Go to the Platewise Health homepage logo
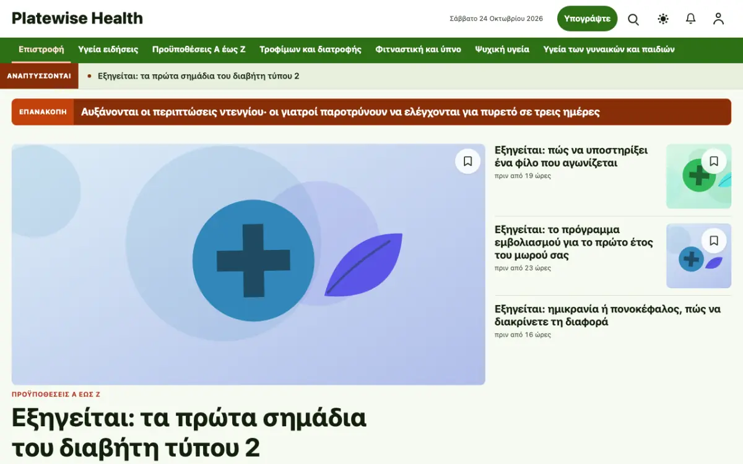The width and height of the screenshot is (743, 464). tap(77, 19)
